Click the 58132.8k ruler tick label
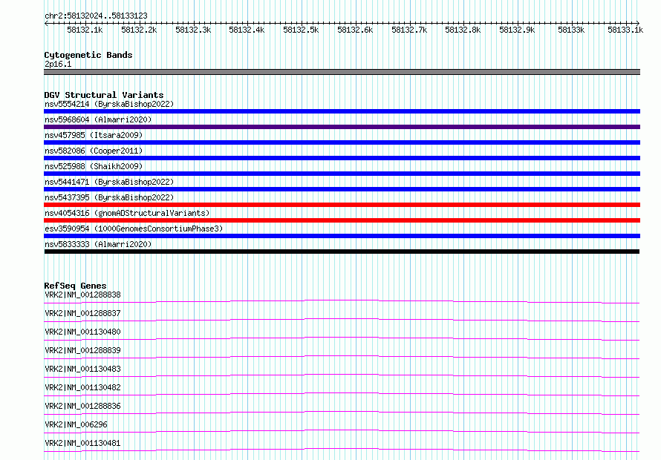 (x=463, y=30)
